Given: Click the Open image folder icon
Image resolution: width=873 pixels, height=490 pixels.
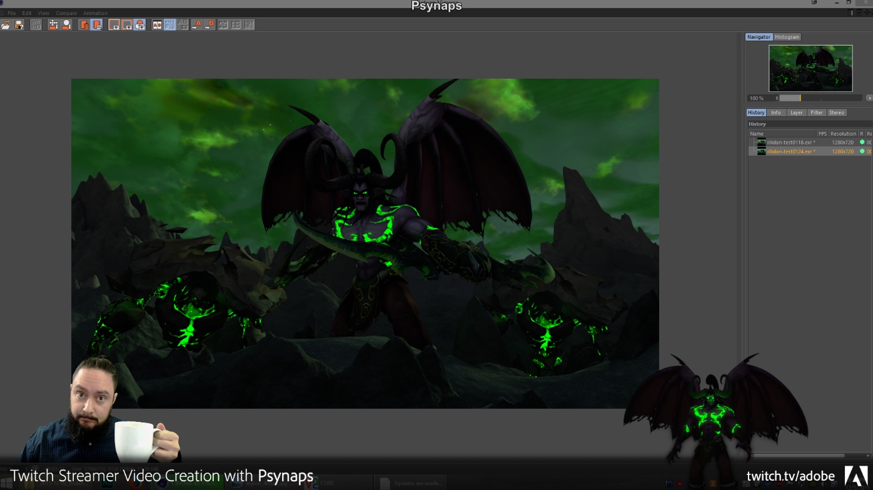Looking at the screenshot, I should [x=6, y=25].
